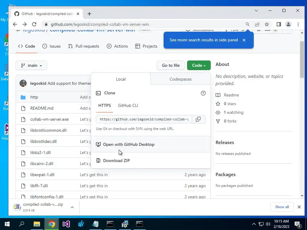Click the page vertical scrollbar thumb

point(302,60)
